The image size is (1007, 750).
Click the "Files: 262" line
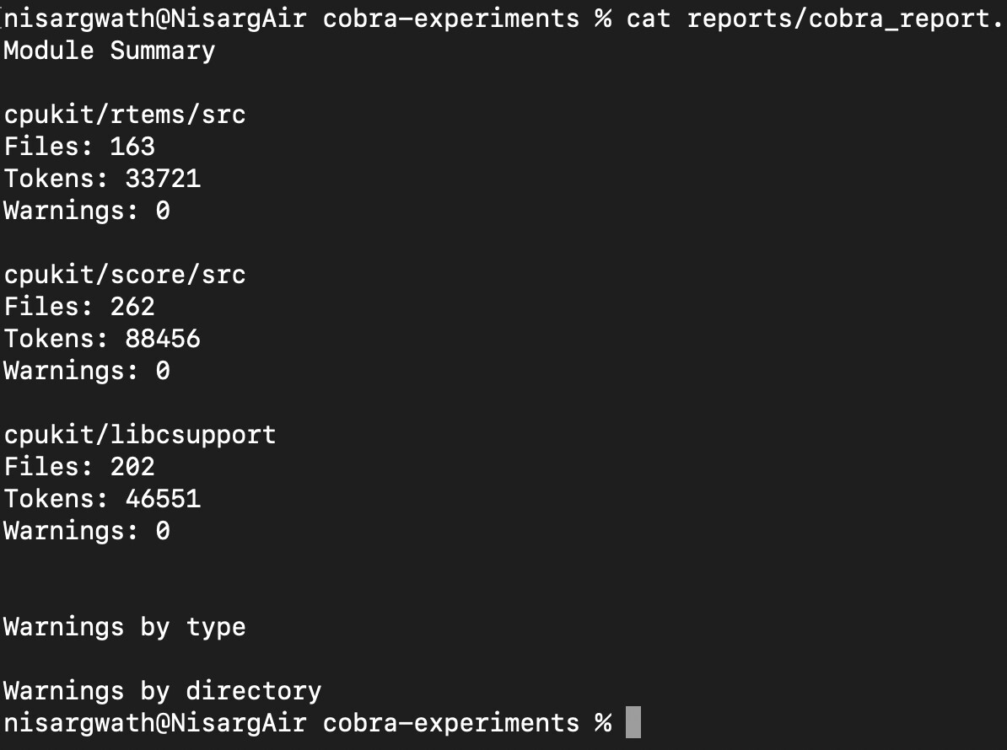(x=79, y=307)
